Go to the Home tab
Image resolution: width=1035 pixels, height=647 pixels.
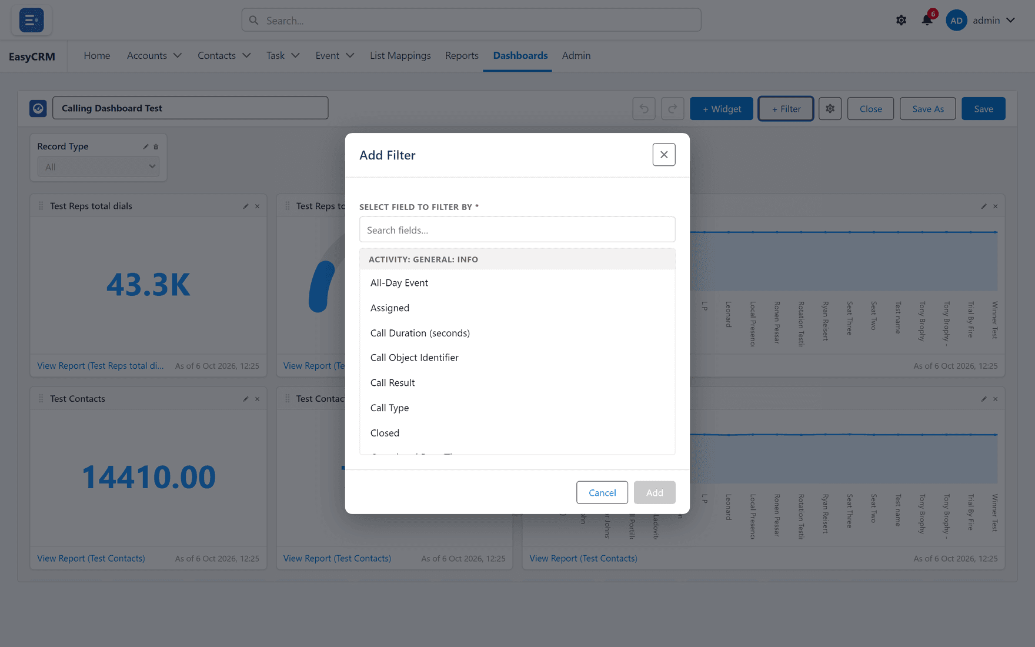click(97, 55)
